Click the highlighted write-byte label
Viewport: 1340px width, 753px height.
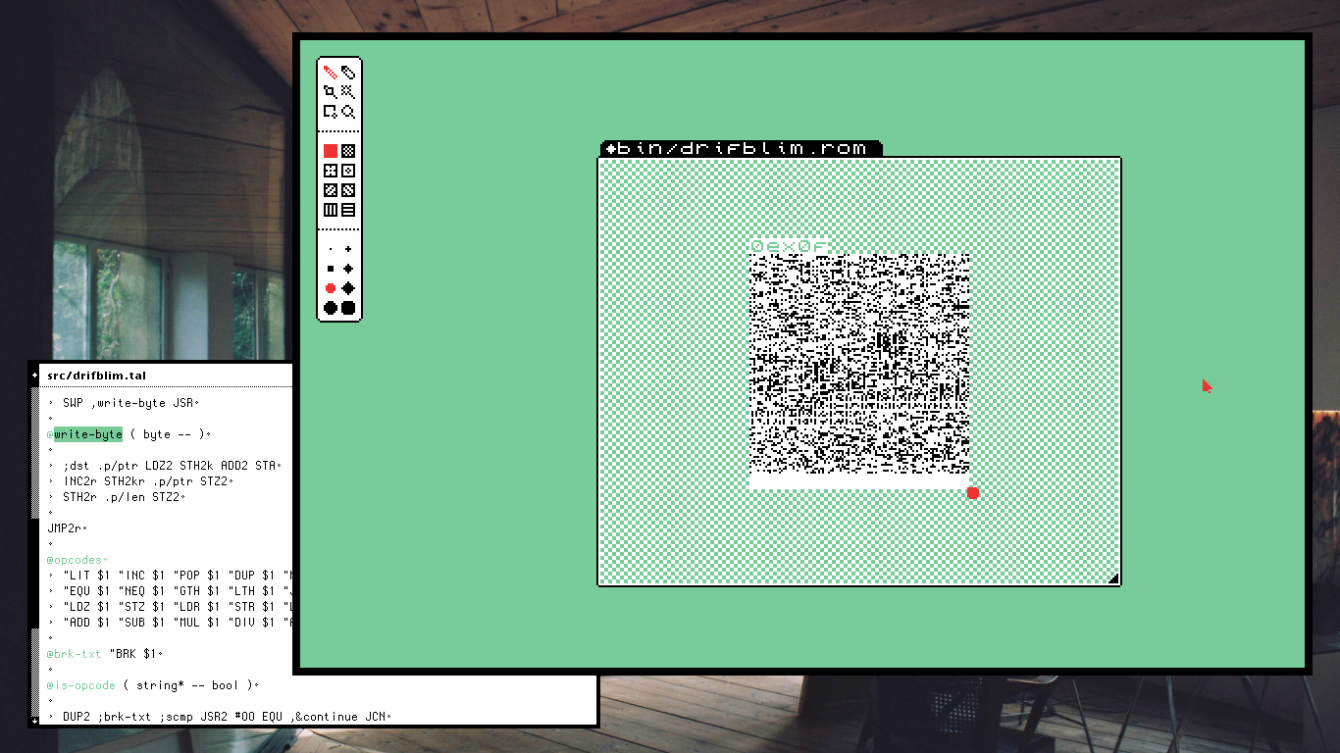click(88, 434)
